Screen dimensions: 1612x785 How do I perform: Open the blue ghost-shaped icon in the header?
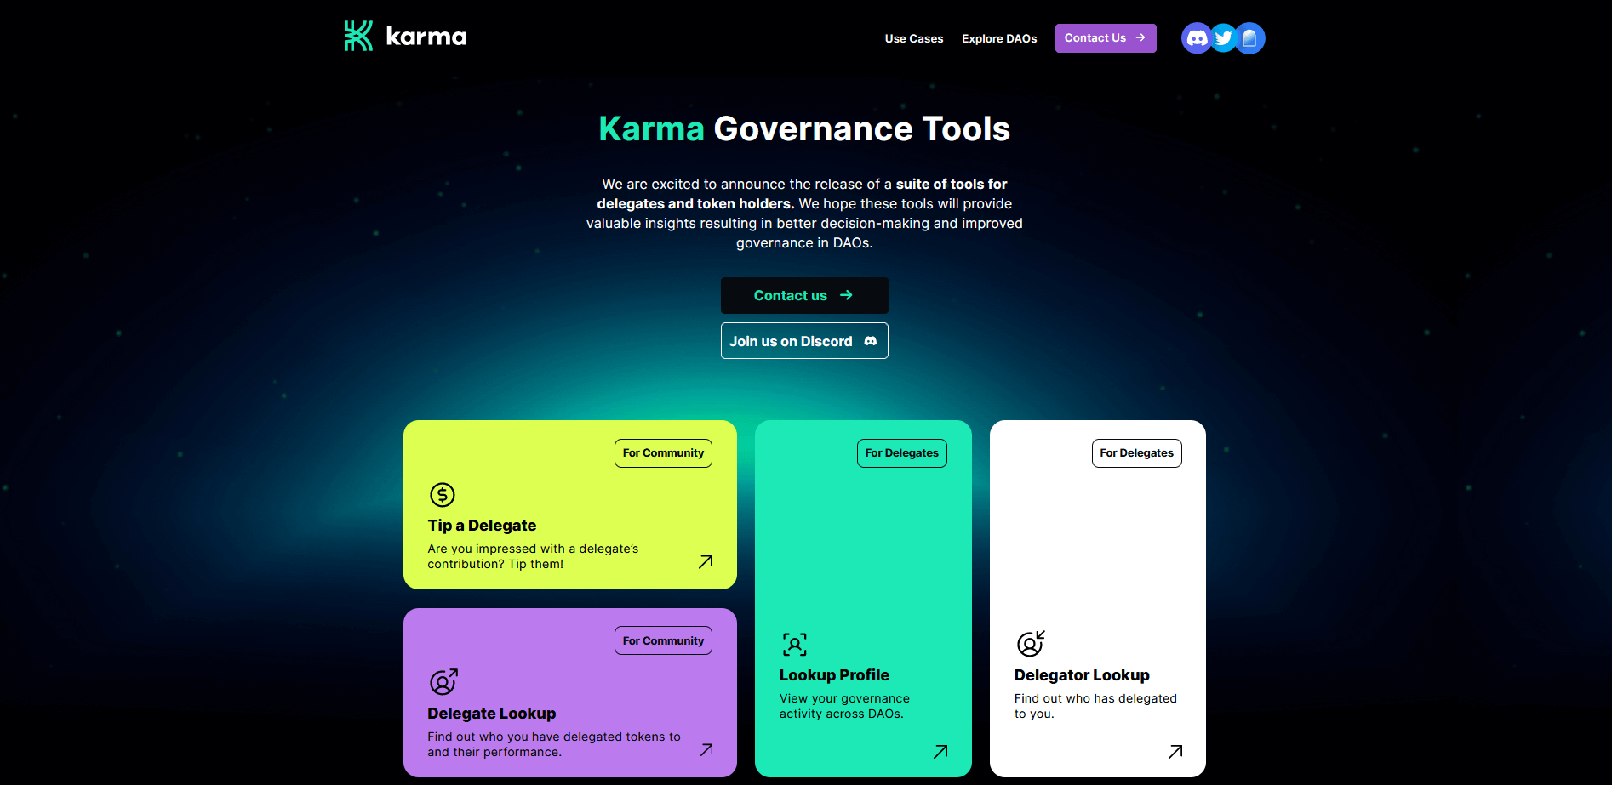point(1249,38)
